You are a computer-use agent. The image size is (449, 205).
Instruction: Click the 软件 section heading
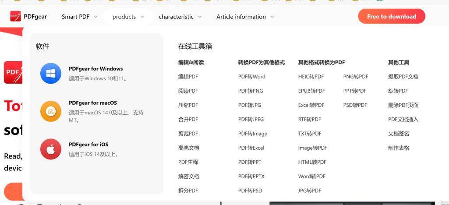pos(42,46)
